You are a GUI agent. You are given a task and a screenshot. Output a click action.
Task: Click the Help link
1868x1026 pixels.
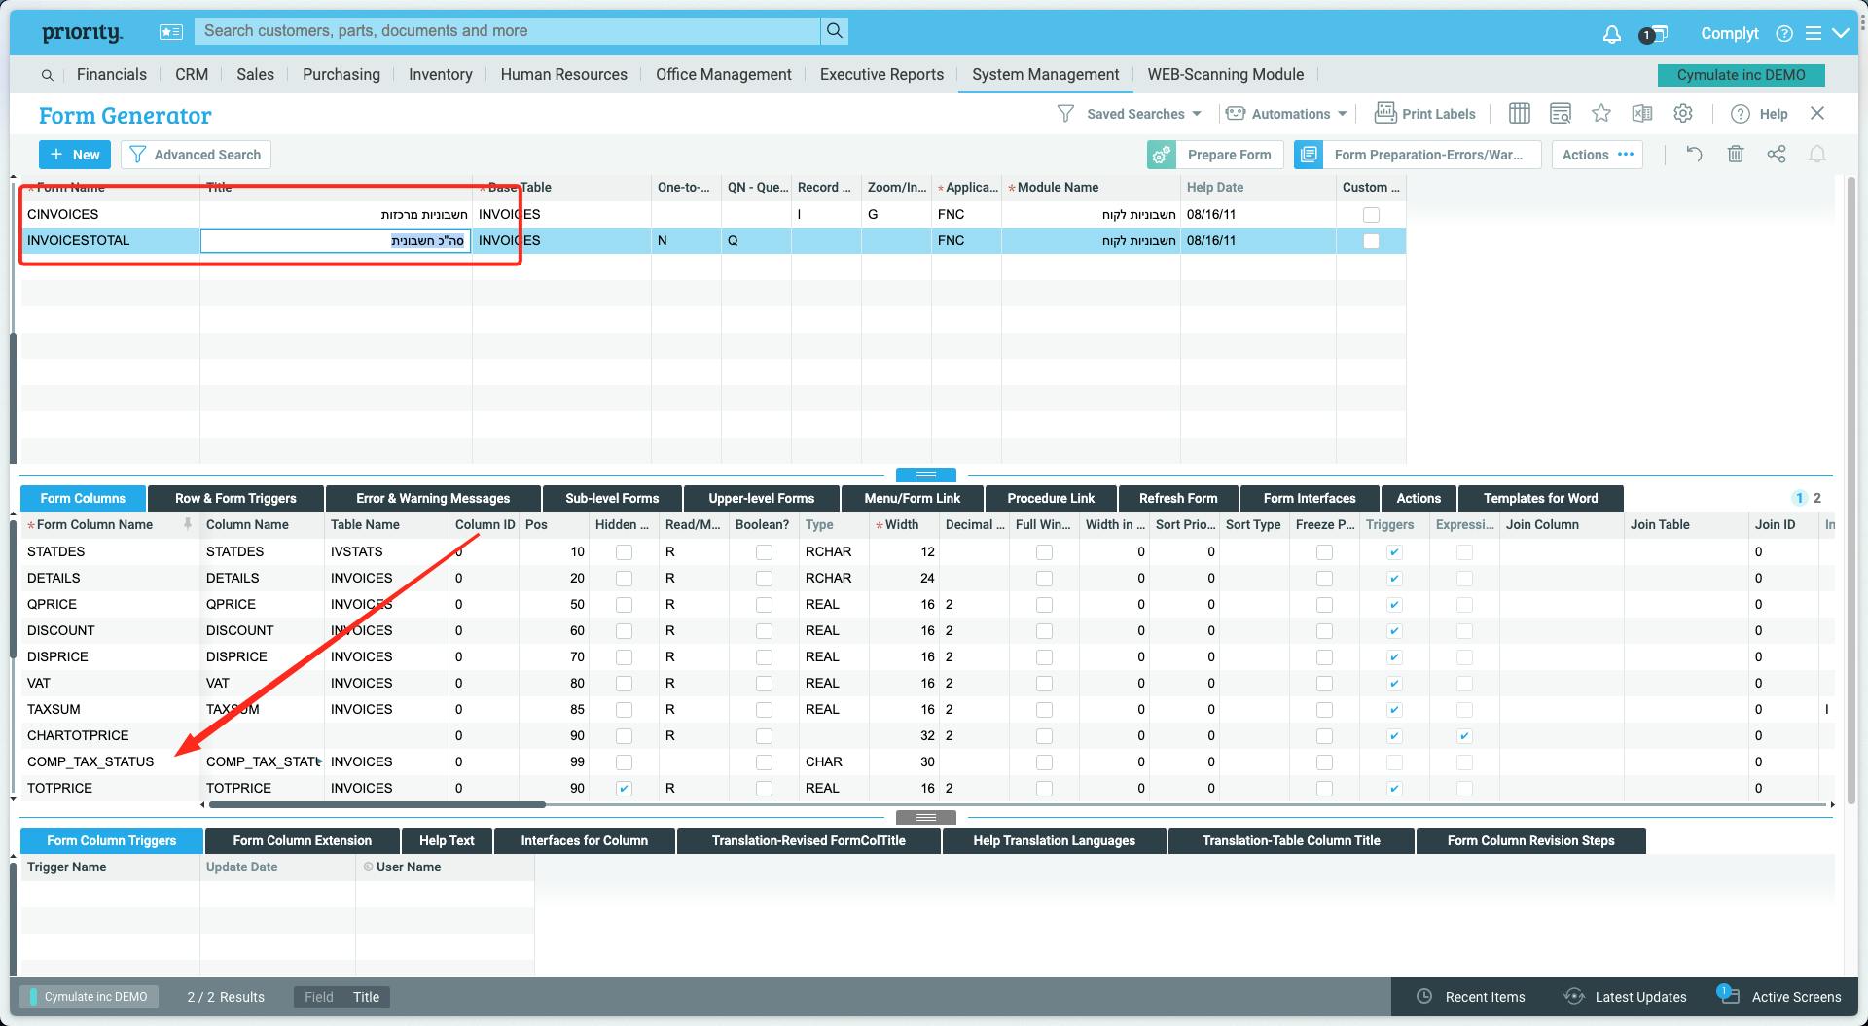pos(1760,114)
